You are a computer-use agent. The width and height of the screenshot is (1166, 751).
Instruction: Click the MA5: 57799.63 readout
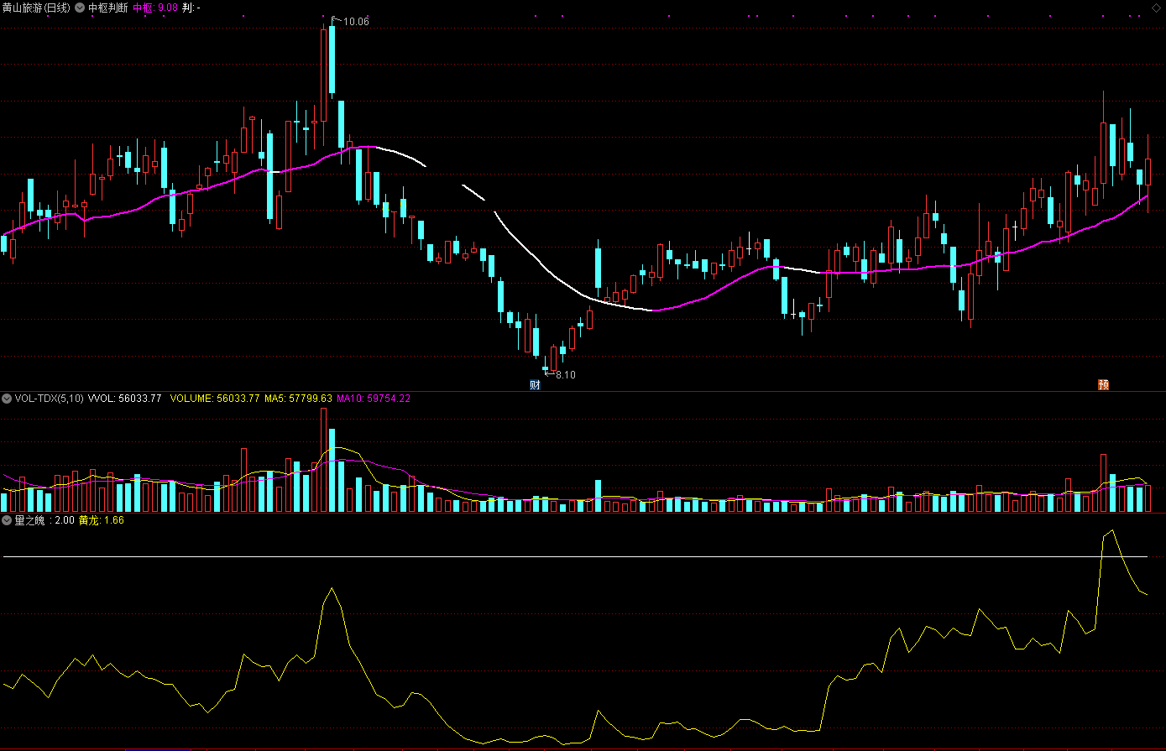click(x=298, y=399)
